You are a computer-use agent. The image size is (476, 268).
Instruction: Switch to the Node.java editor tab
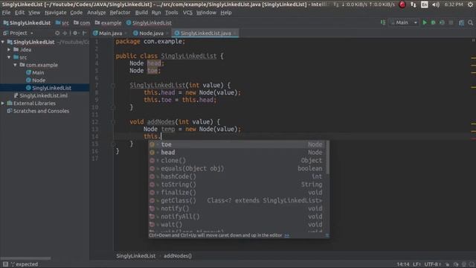pos(151,33)
